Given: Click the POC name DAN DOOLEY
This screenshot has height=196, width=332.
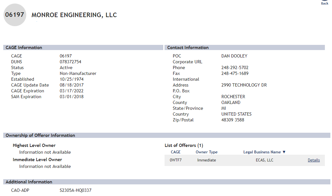Looking at the screenshot, I should click(x=234, y=56).
